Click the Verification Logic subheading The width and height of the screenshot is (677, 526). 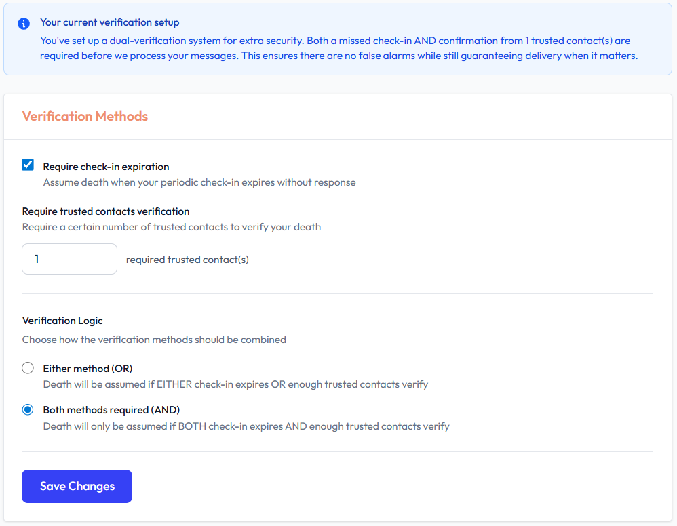(62, 320)
